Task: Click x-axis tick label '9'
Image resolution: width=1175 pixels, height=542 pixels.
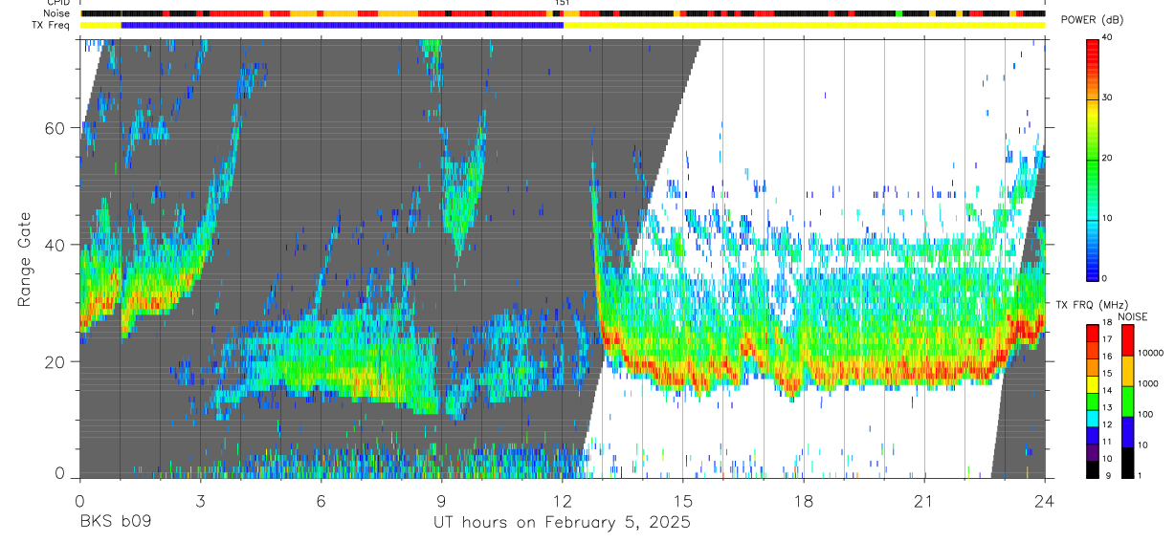Action: tap(441, 500)
